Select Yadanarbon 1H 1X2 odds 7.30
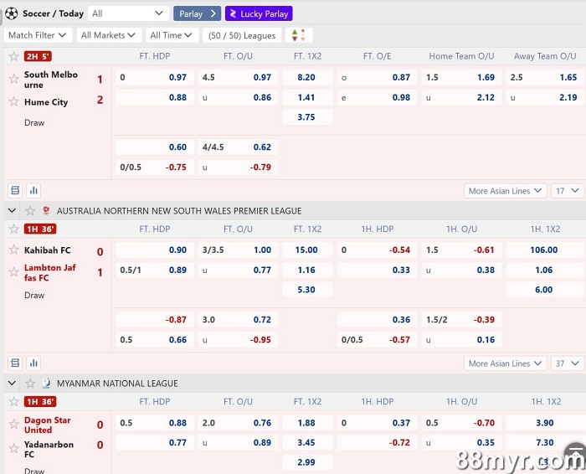The width and height of the screenshot is (586, 474). [545, 443]
